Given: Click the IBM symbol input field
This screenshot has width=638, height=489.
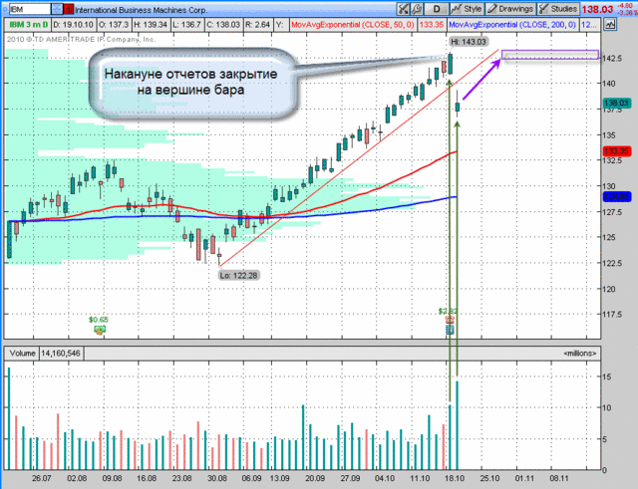Looking at the screenshot, I should (x=30, y=9).
